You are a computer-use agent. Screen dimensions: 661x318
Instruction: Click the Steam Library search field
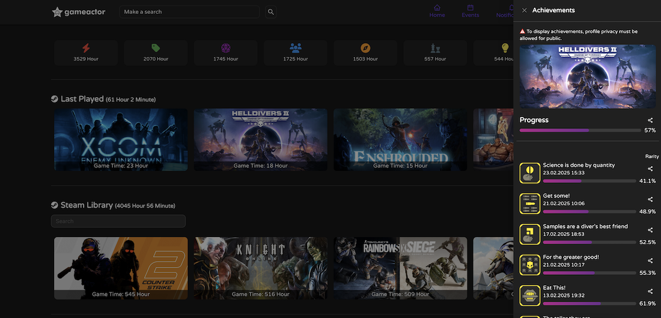118,221
